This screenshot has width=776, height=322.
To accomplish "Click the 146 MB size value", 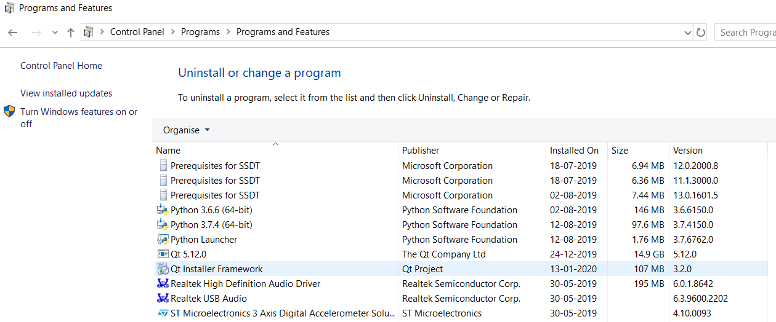I will 649,210.
